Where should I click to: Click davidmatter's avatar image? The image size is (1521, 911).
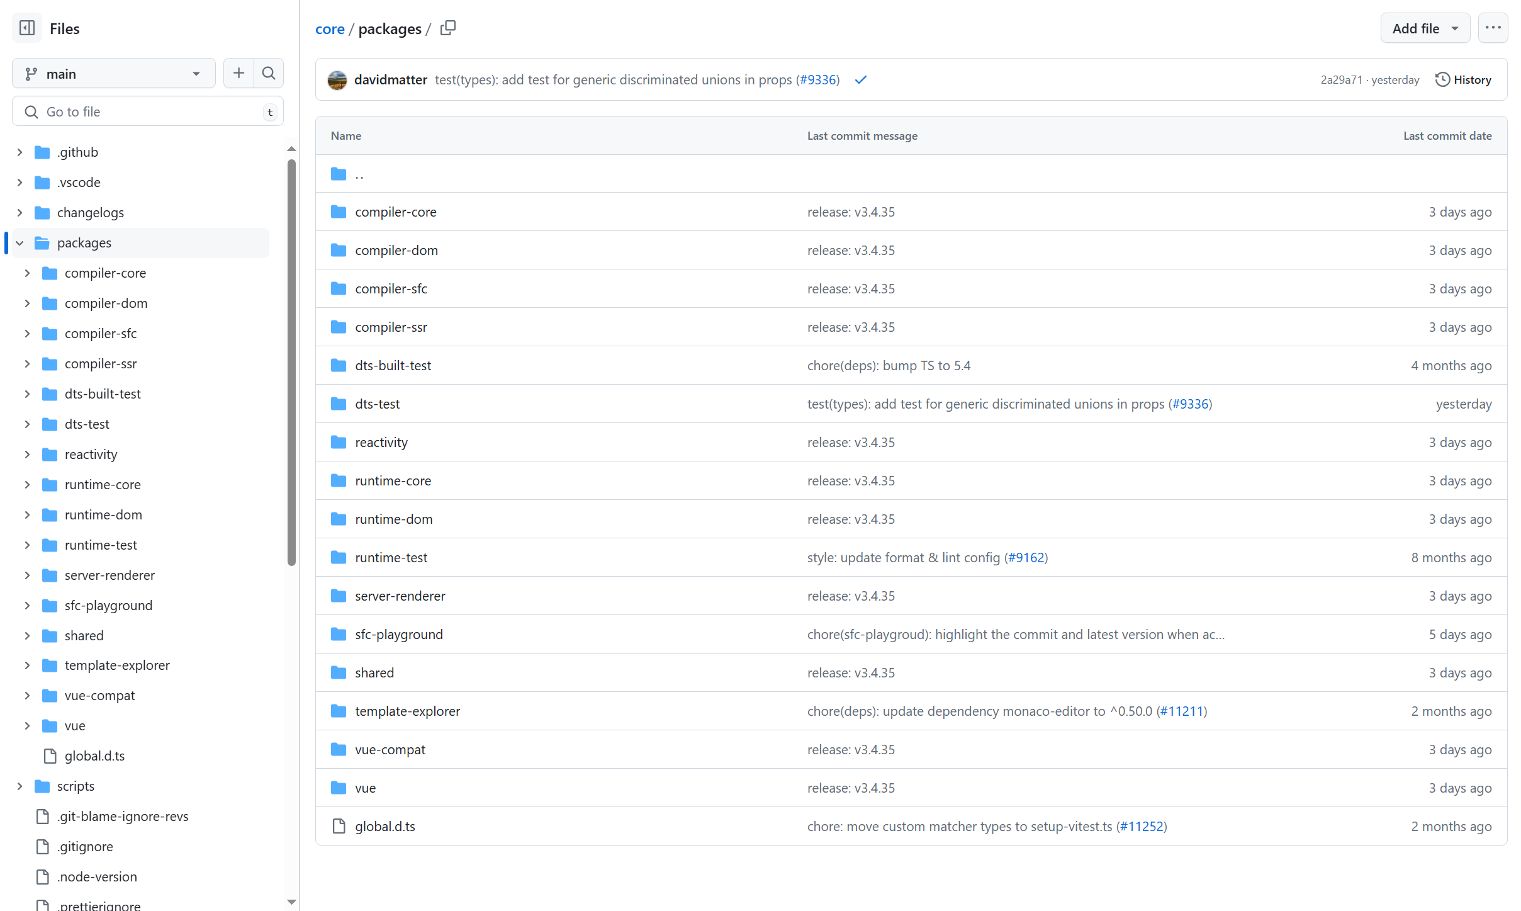(x=337, y=80)
